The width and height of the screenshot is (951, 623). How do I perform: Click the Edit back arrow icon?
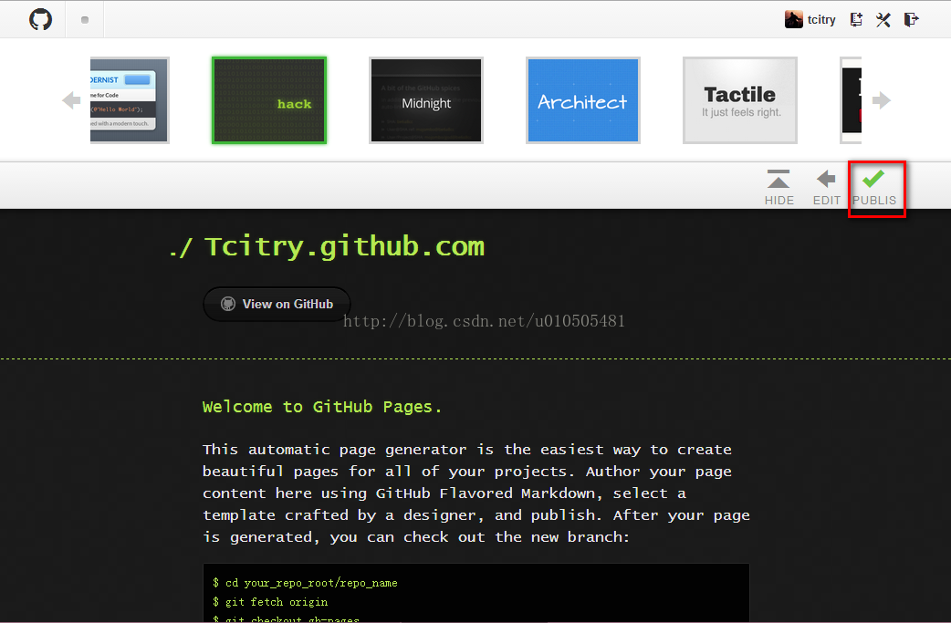click(826, 179)
